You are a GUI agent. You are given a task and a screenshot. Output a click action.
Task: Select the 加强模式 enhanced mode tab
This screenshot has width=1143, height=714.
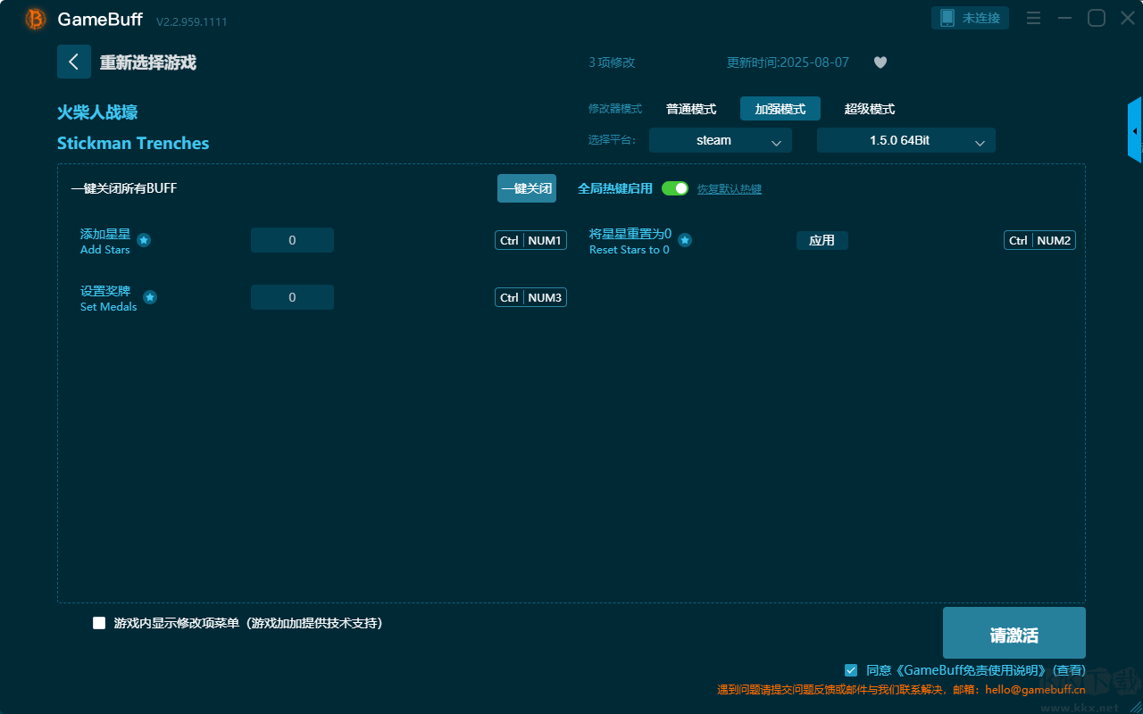(x=780, y=109)
